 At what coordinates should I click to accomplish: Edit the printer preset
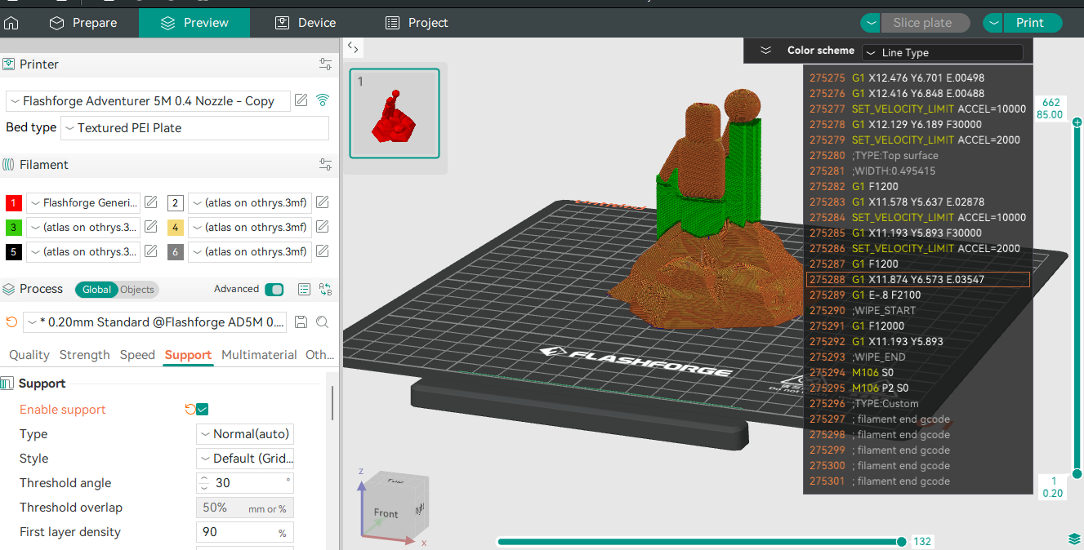(301, 100)
